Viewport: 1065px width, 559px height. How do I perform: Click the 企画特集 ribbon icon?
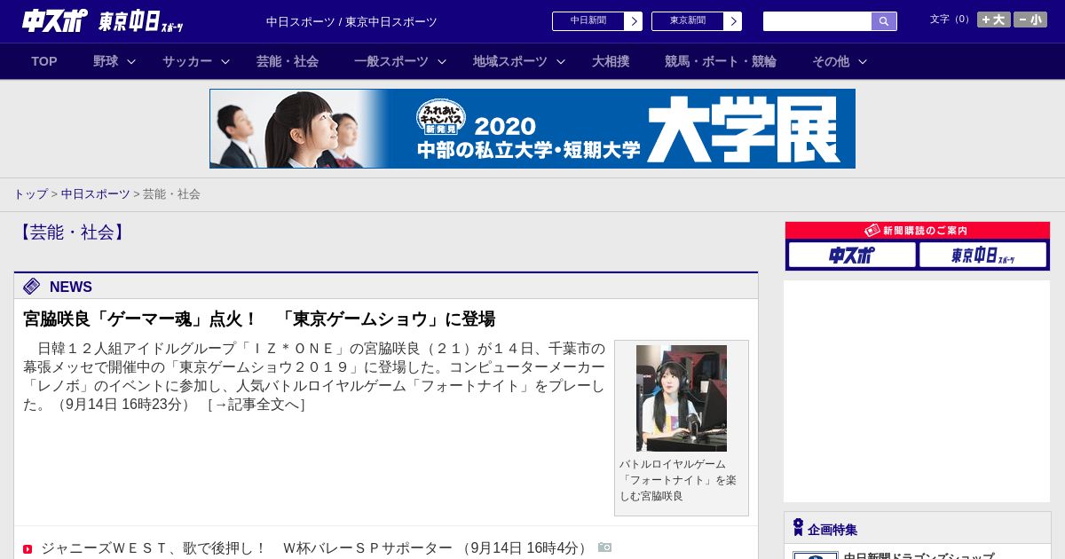(x=798, y=528)
